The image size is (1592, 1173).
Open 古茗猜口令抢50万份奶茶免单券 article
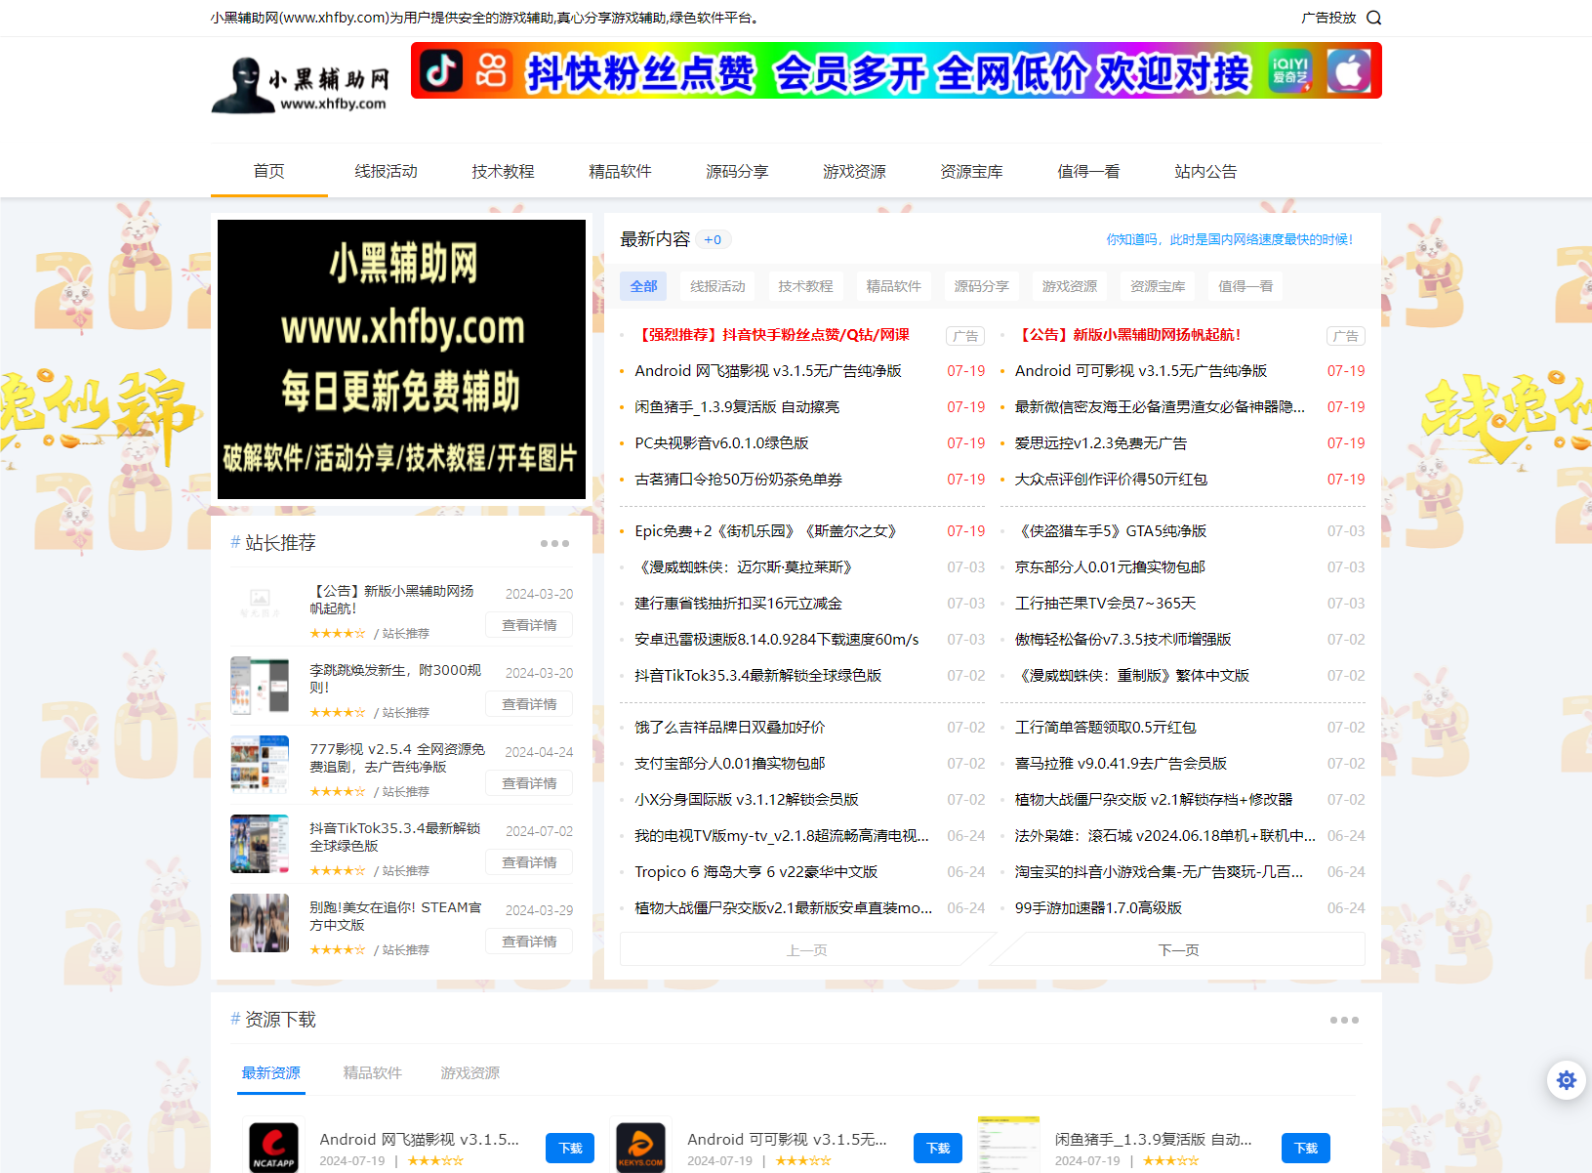point(738,480)
